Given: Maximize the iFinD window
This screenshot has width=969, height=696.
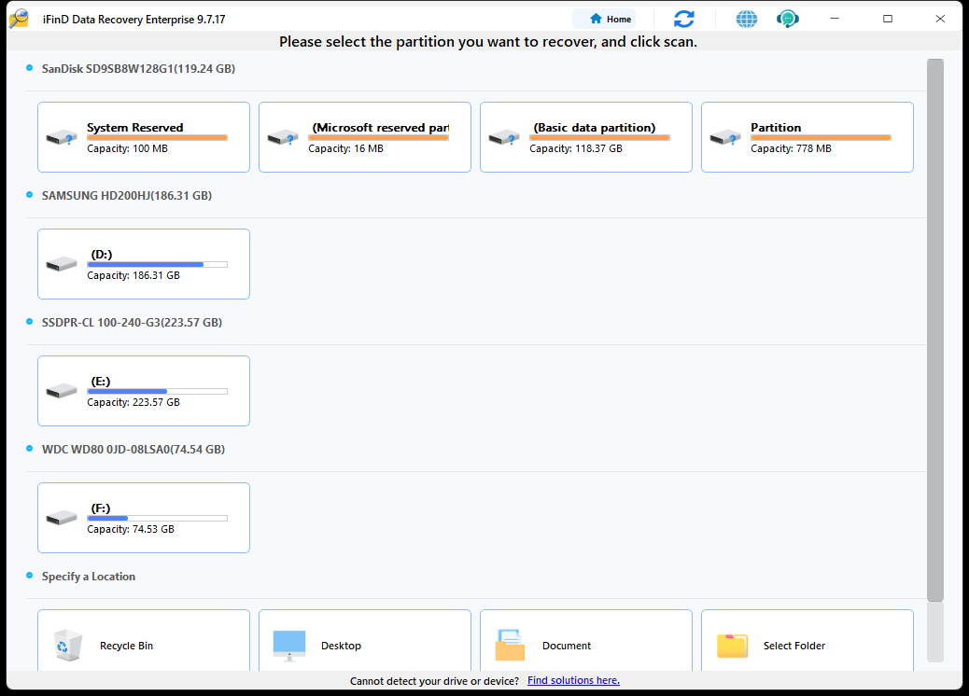Looking at the screenshot, I should (x=888, y=19).
